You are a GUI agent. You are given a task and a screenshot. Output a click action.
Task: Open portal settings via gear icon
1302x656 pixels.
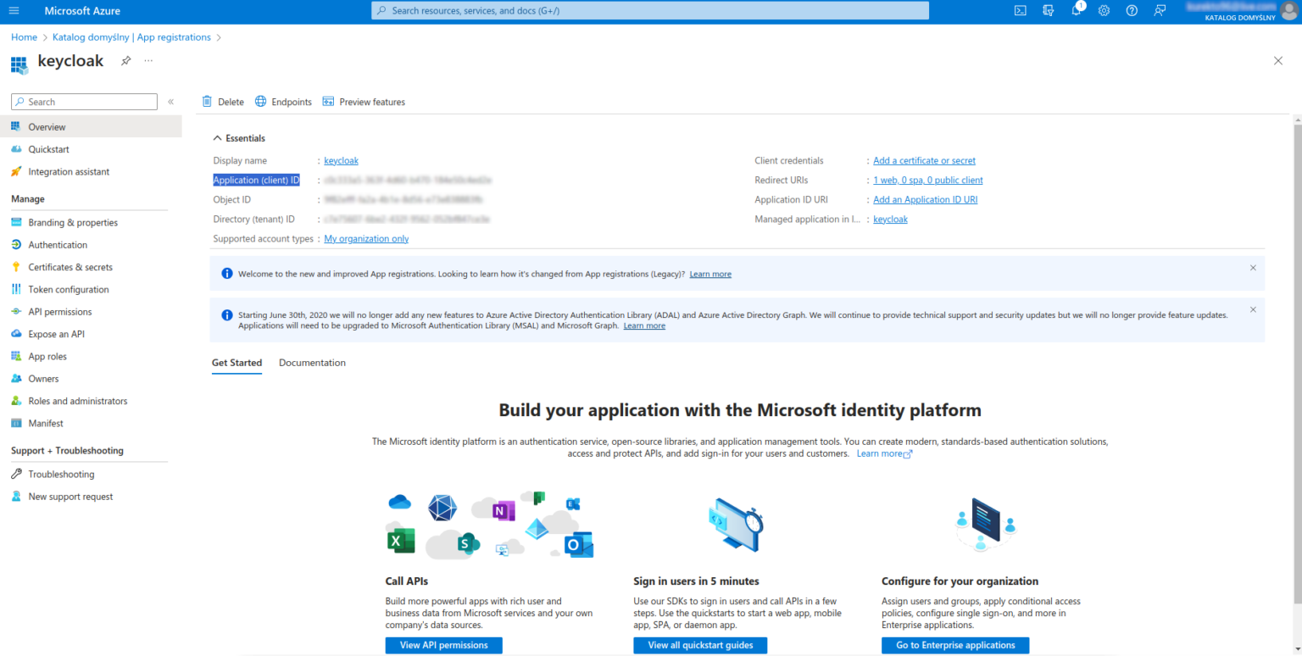point(1104,10)
